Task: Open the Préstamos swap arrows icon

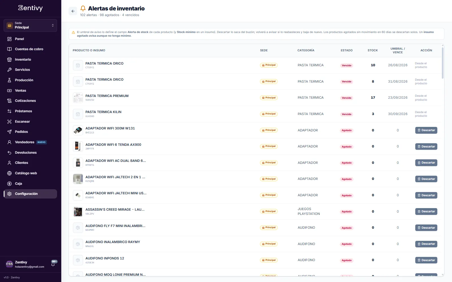Action: 9,111
